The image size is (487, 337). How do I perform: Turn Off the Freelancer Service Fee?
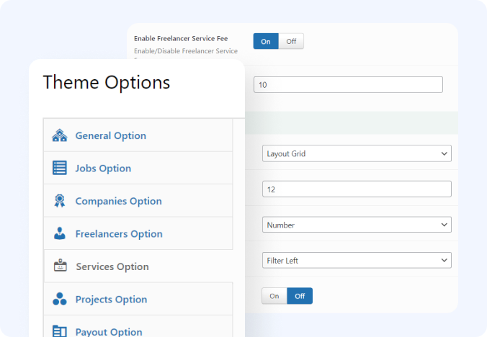click(291, 41)
